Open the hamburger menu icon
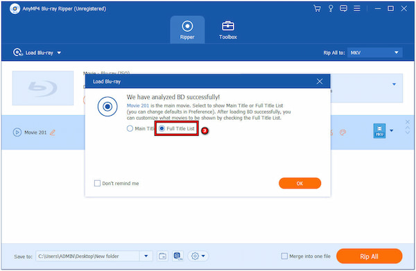Viewport: 416px width, 271px height. point(357,8)
